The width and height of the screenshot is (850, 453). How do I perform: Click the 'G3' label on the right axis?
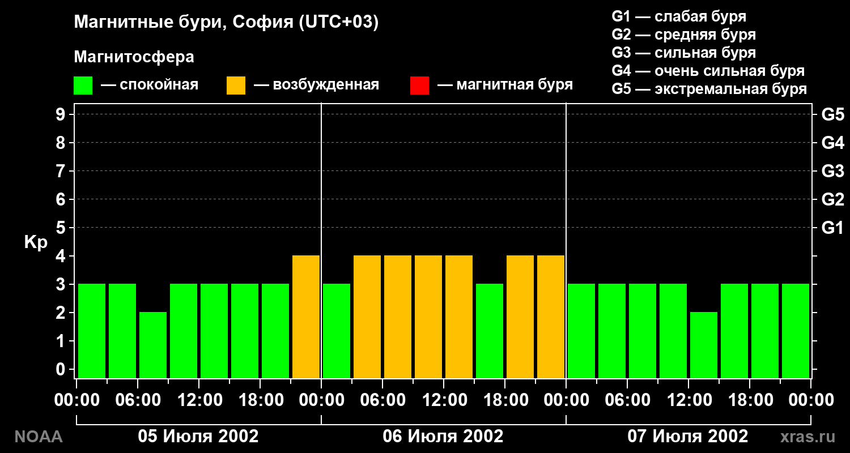pyautogui.click(x=832, y=171)
